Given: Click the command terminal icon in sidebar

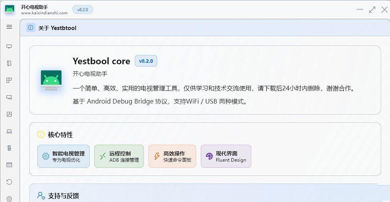Looking at the screenshot, I should coord(9,165).
